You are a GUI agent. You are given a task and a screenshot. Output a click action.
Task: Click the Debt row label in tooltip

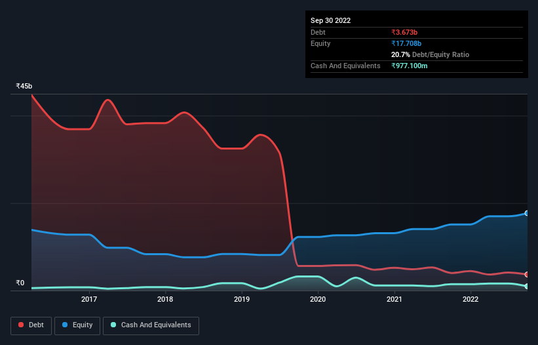(318, 32)
